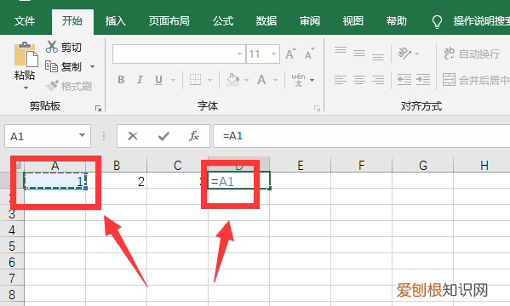Open the File (文件) tab

(x=25, y=21)
